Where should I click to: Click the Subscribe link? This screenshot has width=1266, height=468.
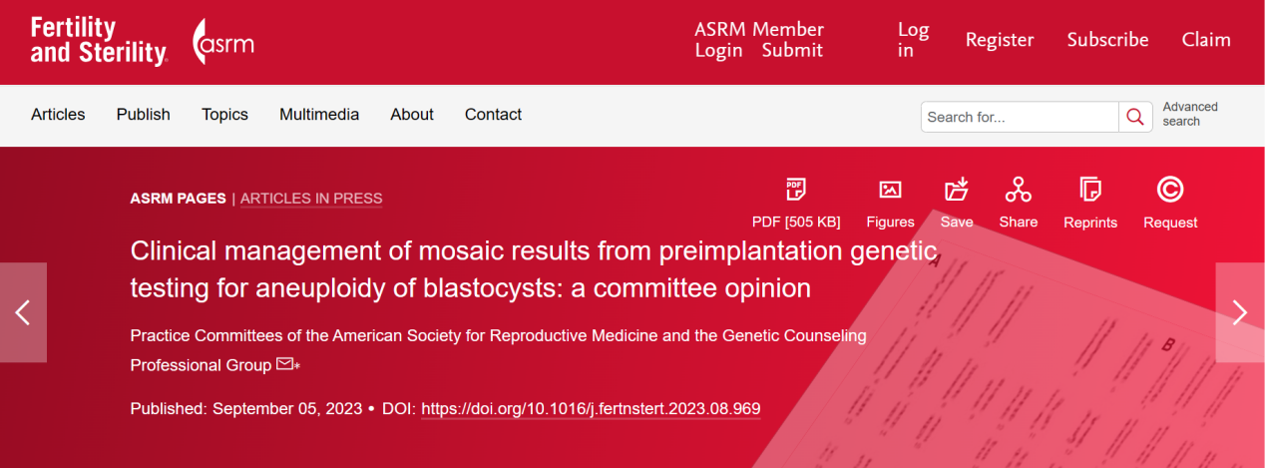tap(1107, 40)
